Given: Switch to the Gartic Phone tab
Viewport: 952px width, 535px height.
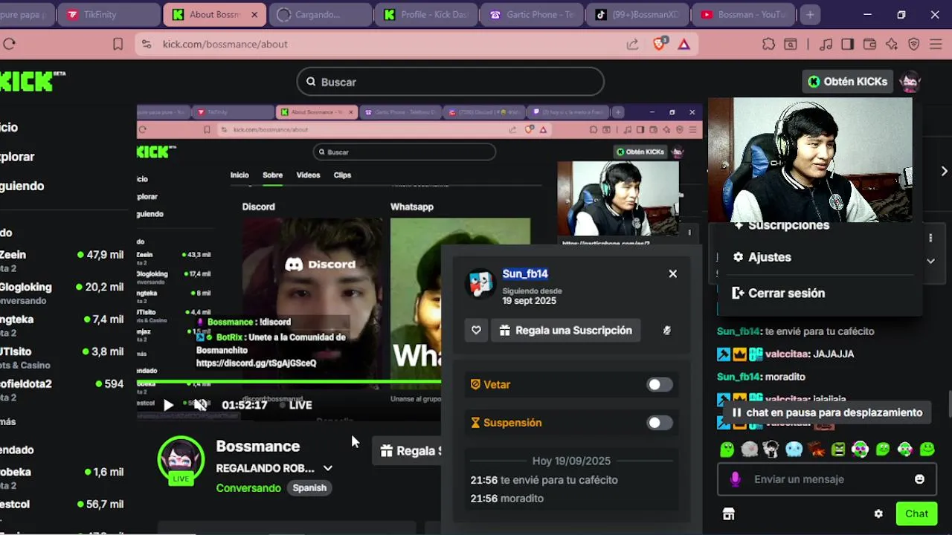Looking at the screenshot, I should pyautogui.click(x=531, y=14).
